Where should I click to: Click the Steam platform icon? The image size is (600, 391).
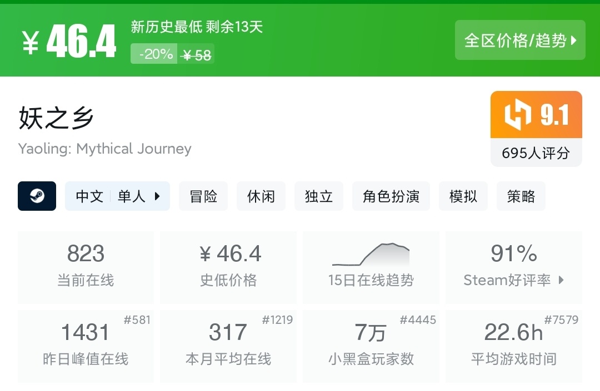click(x=37, y=196)
